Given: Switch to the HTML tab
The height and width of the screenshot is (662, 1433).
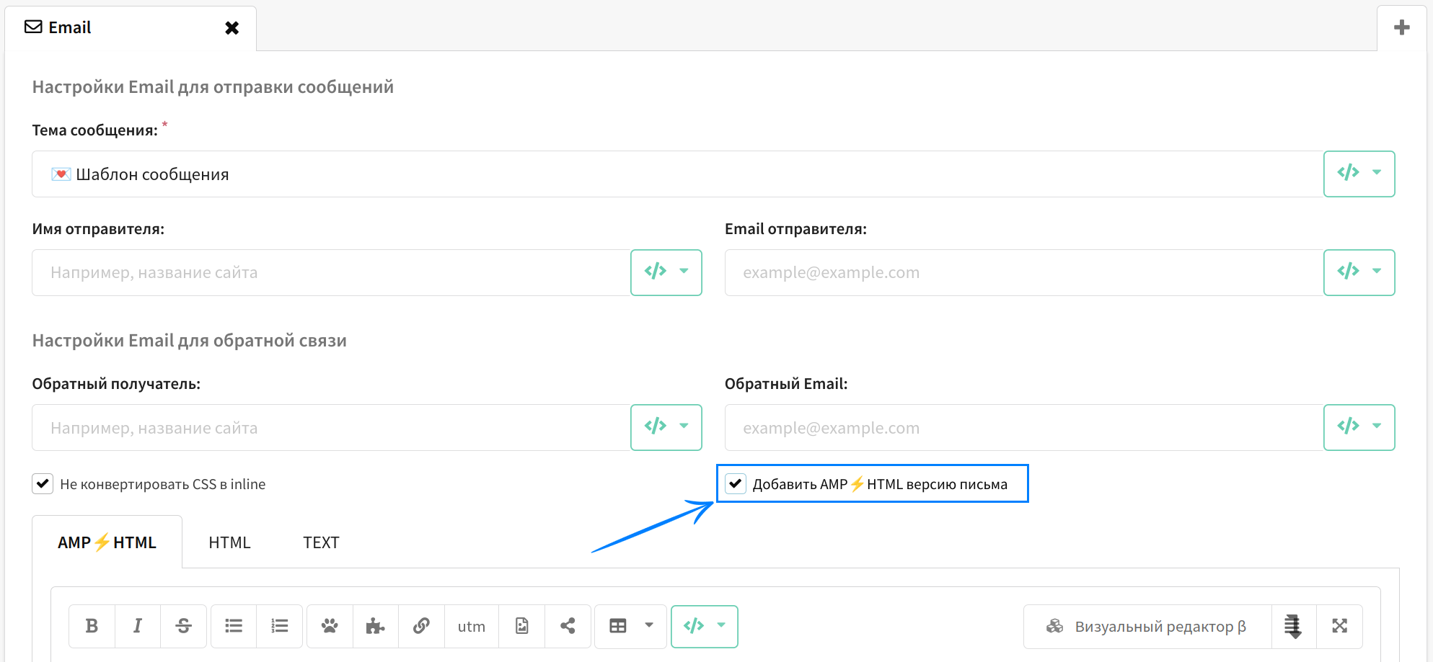Looking at the screenshot, I should [229, 542].
